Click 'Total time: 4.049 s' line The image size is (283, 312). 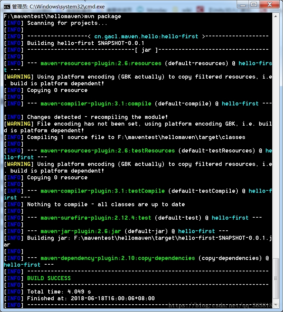pos(59,292)
